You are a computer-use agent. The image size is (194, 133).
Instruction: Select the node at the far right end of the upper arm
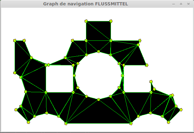(x=147, y=65)
